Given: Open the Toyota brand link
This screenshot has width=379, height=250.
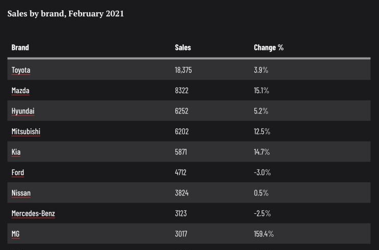Looking at the screenshot, I should [x=21, y=70].
